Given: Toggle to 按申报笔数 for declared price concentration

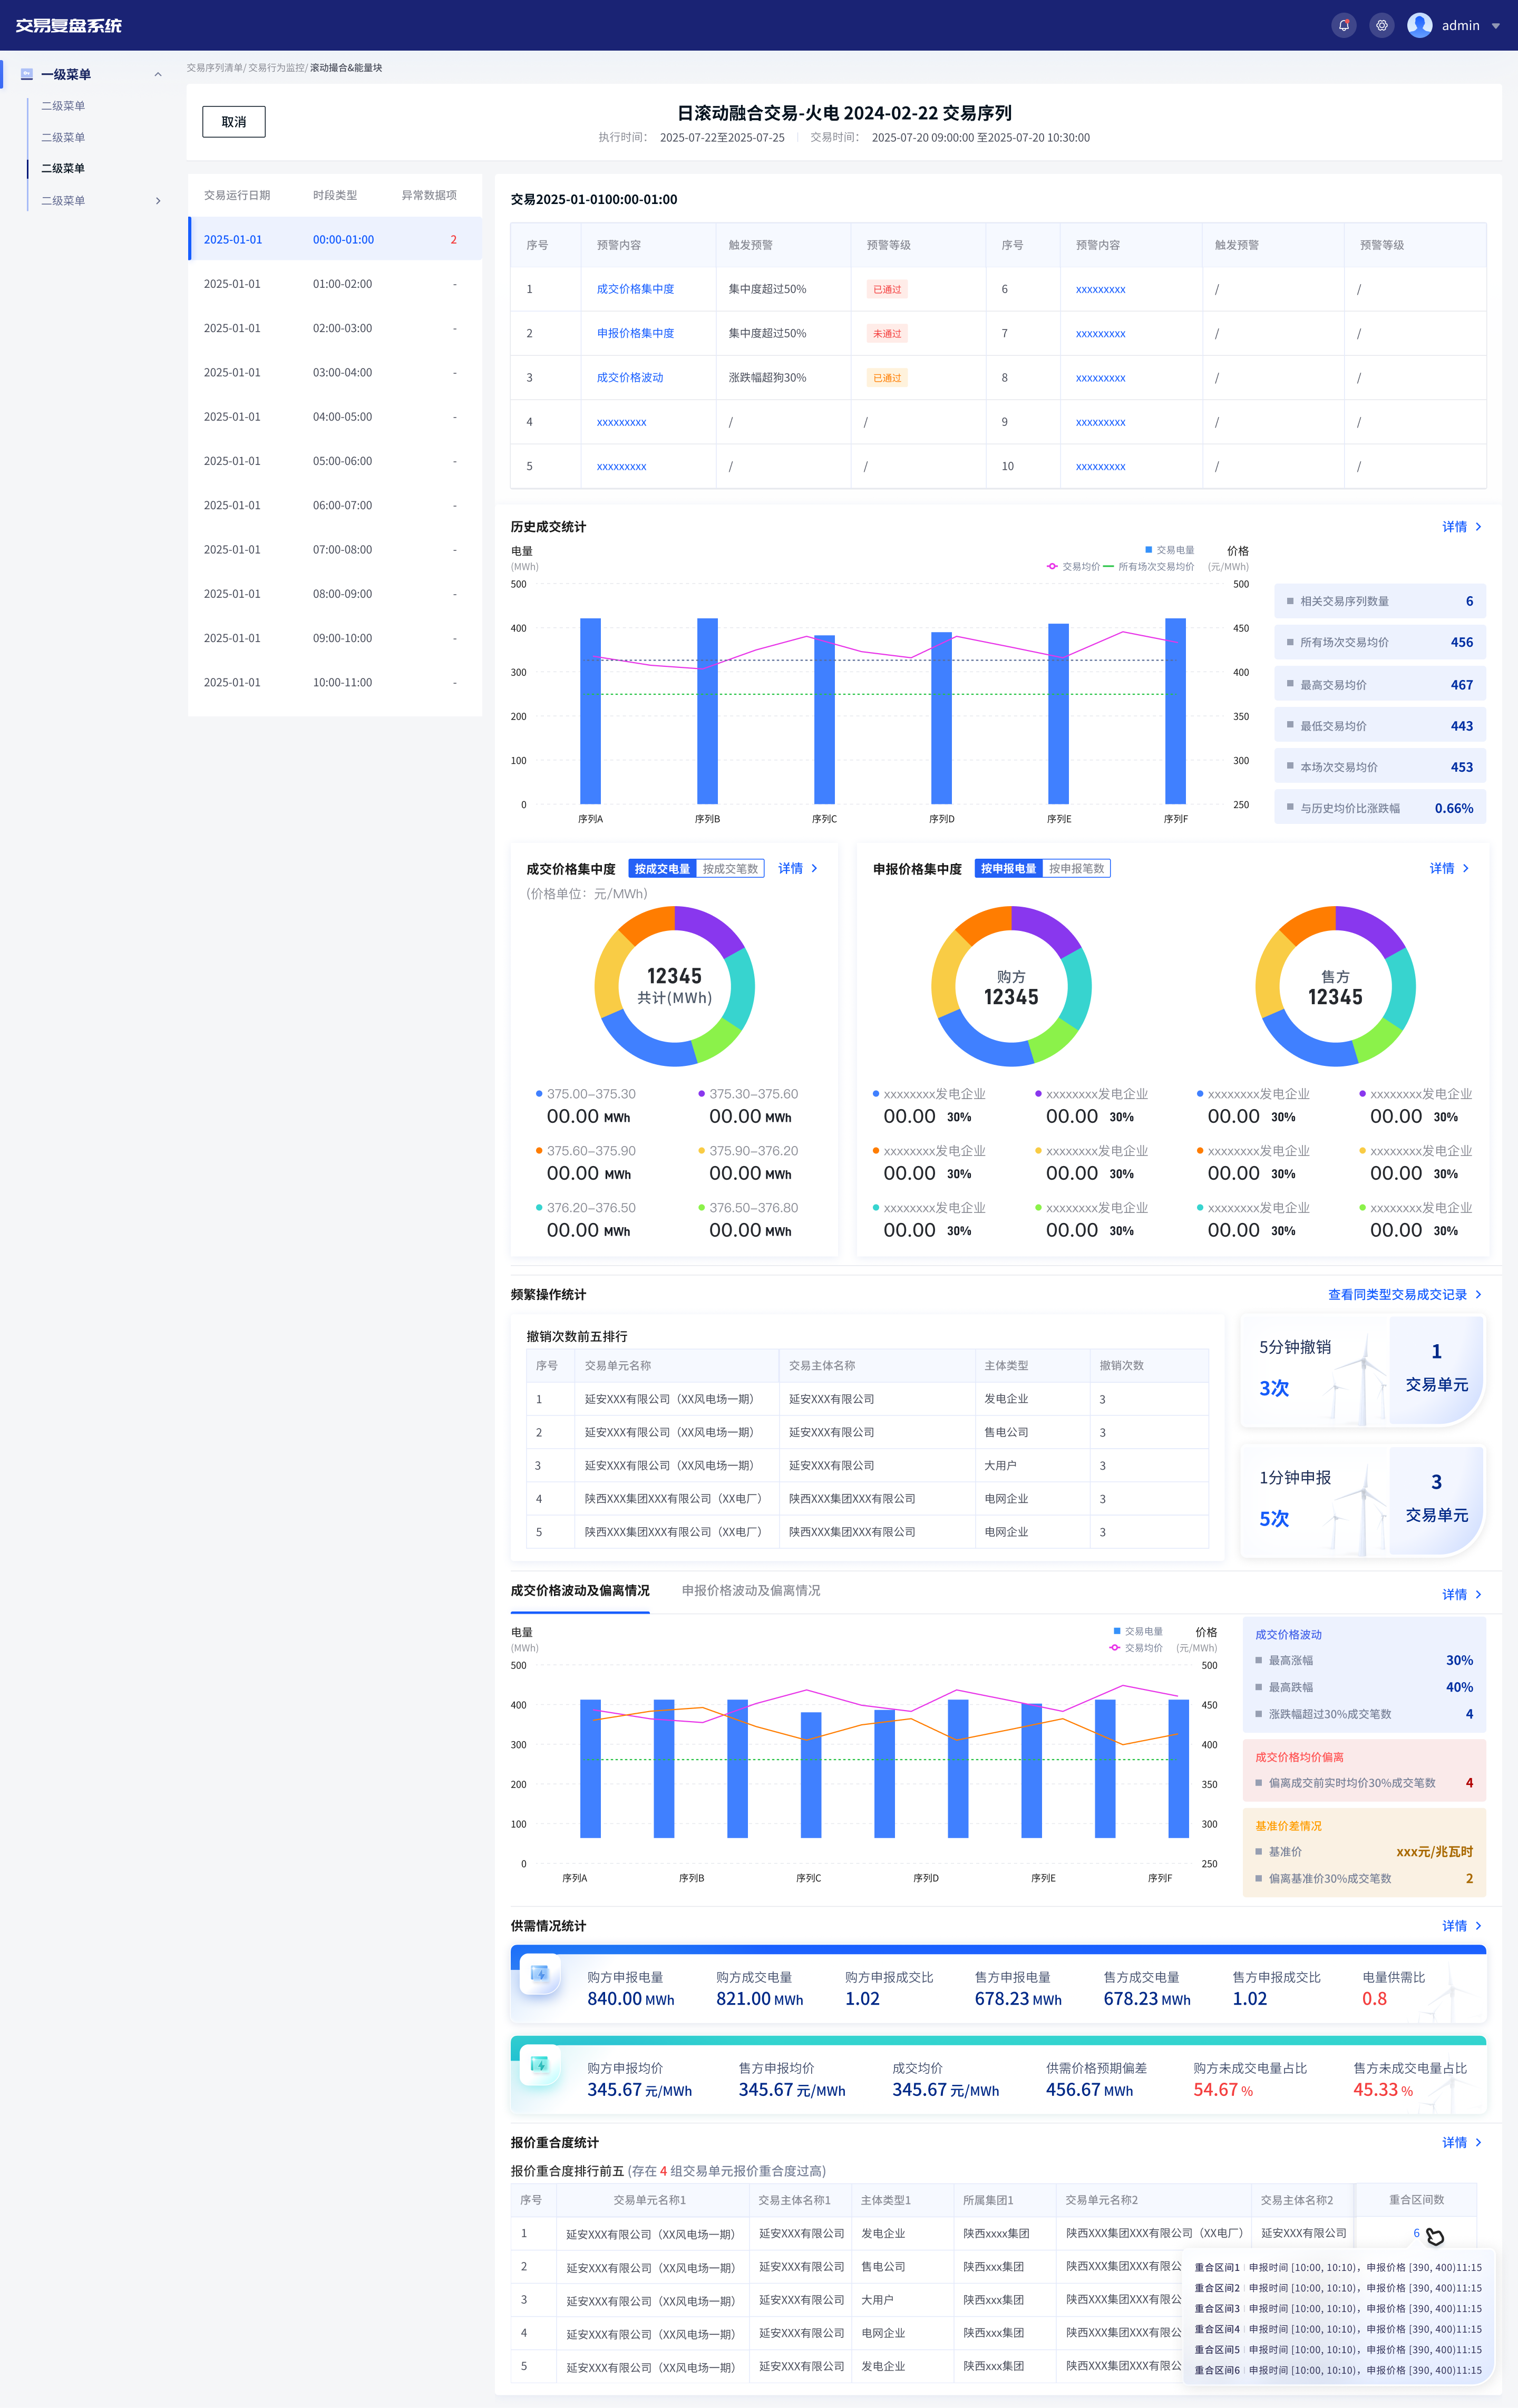Looking at the screenshot, I should tap(1076, 869).
